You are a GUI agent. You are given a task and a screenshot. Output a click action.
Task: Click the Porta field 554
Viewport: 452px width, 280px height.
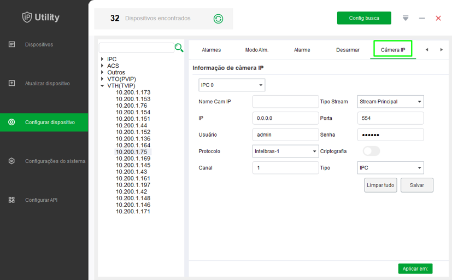click(391, 118)
